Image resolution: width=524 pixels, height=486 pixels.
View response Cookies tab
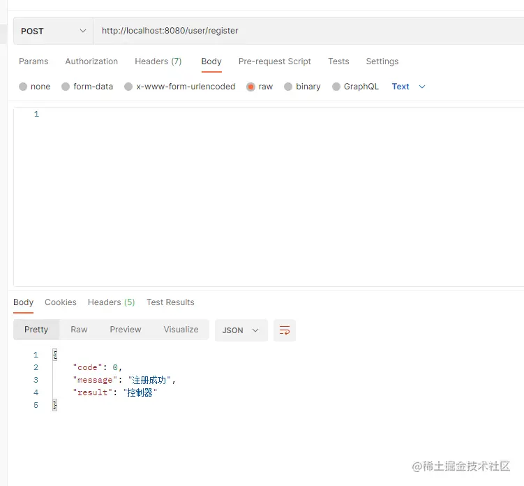coord(61,302)
